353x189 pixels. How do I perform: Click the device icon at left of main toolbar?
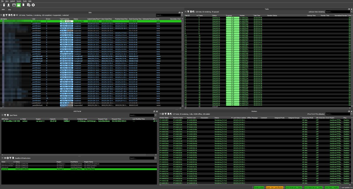tap(4, 5)
